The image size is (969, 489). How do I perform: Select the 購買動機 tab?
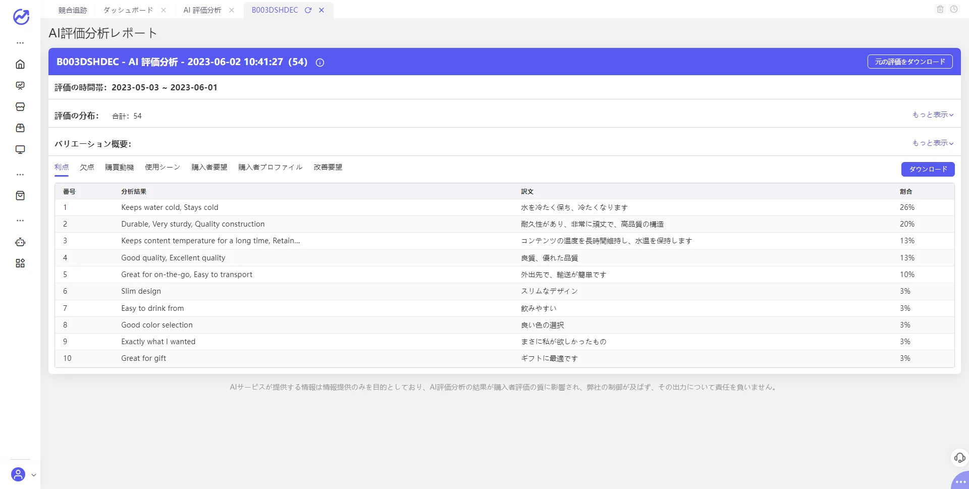tap(120, 167)
